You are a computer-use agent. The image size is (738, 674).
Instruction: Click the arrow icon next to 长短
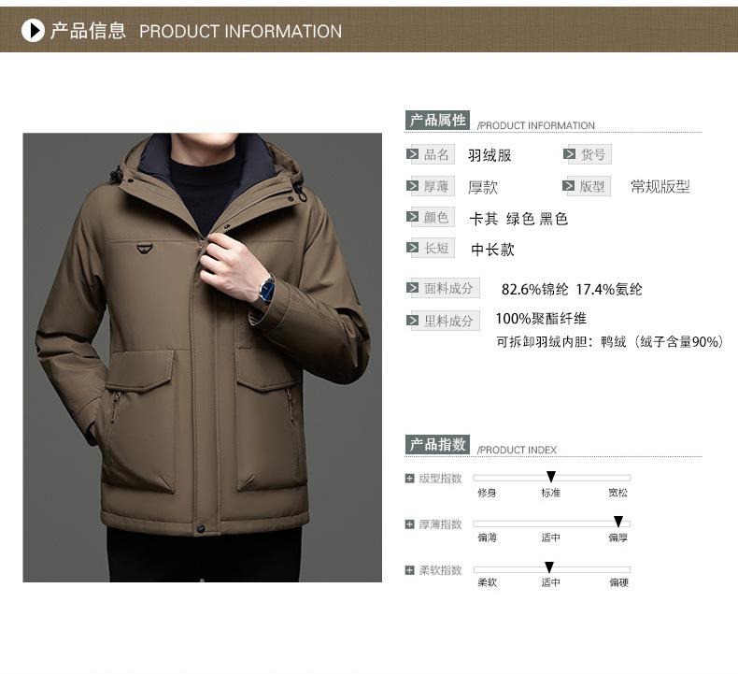point(412,248)
